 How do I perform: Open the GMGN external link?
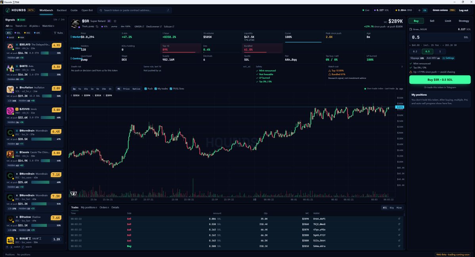[x=139, y=27]
